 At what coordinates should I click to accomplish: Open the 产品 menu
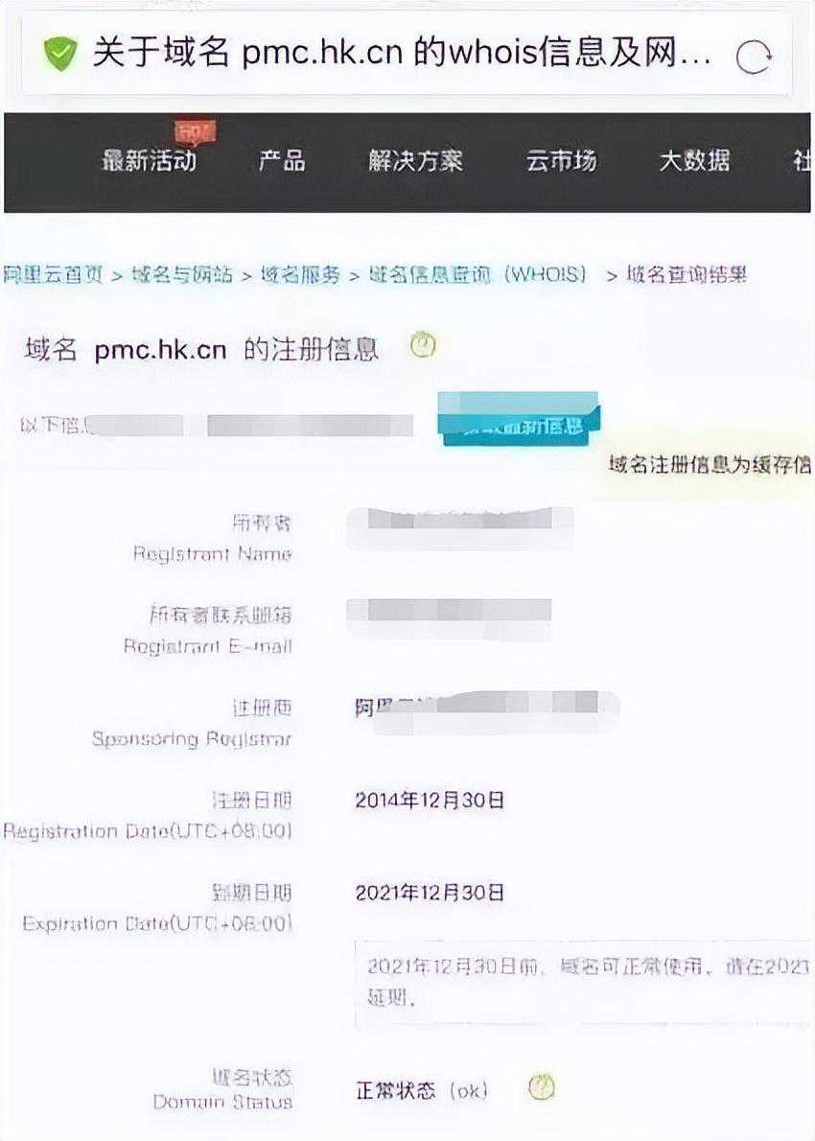coord(282,160)
